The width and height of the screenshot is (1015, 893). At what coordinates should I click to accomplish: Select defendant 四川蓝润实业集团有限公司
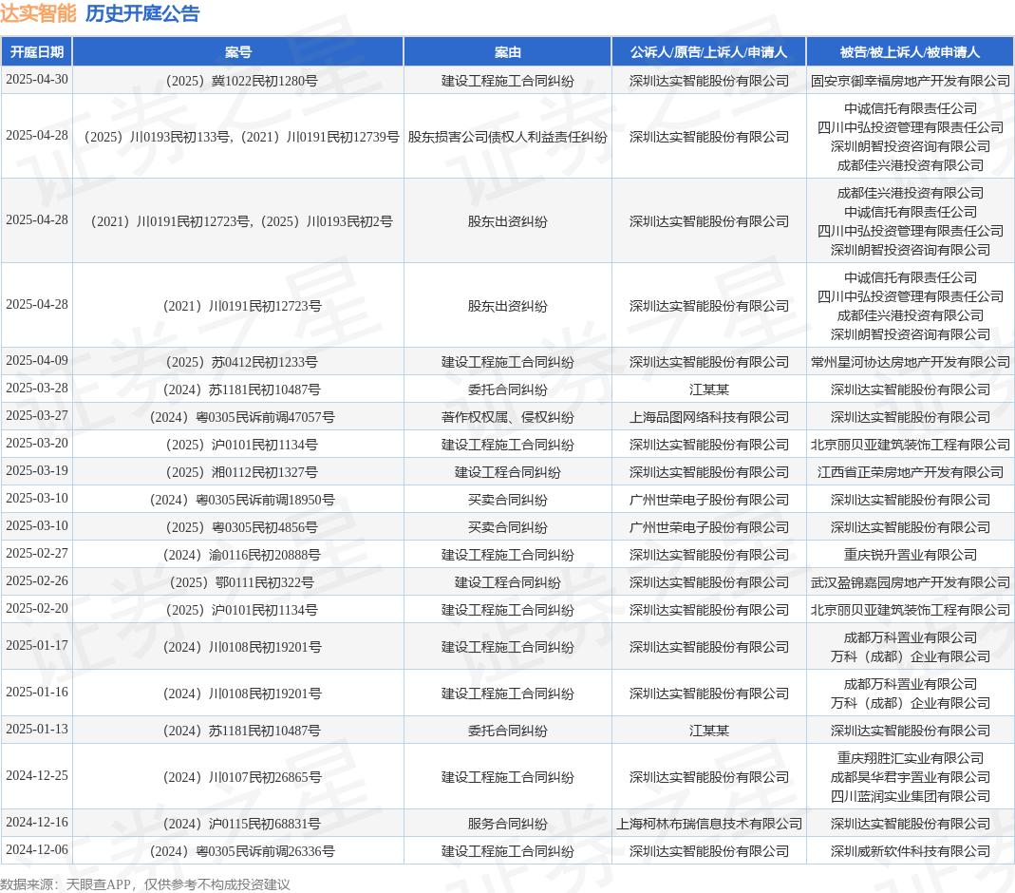point(911,796)
